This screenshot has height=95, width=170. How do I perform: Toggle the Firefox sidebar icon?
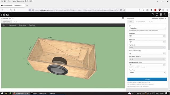pyautogui.click(x=147, y=10)
